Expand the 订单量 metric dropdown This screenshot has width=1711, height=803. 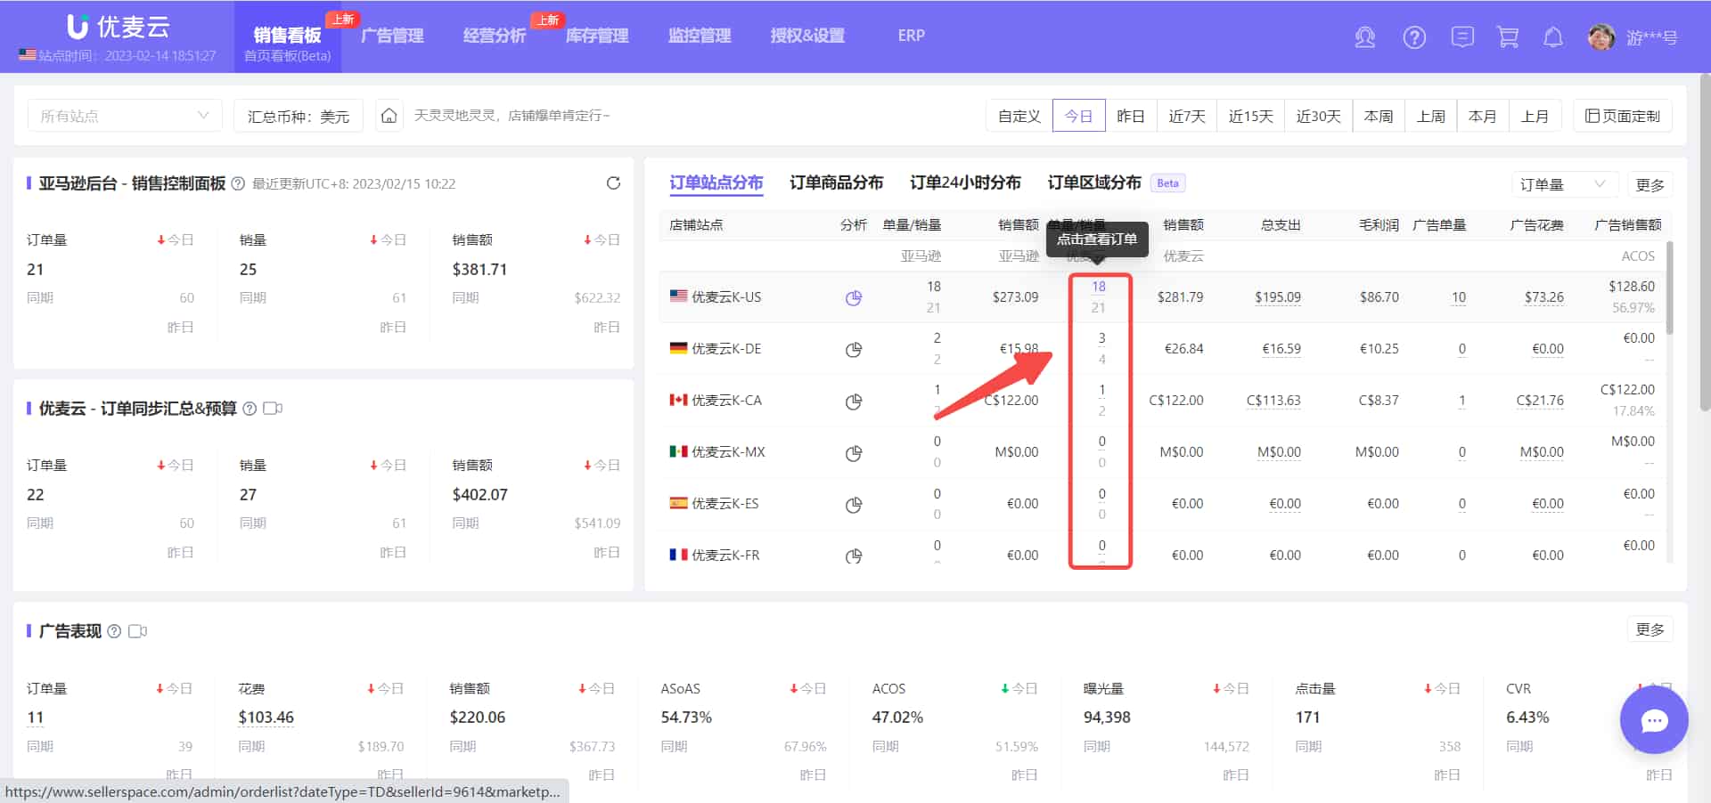click(x=1564, y=184)
